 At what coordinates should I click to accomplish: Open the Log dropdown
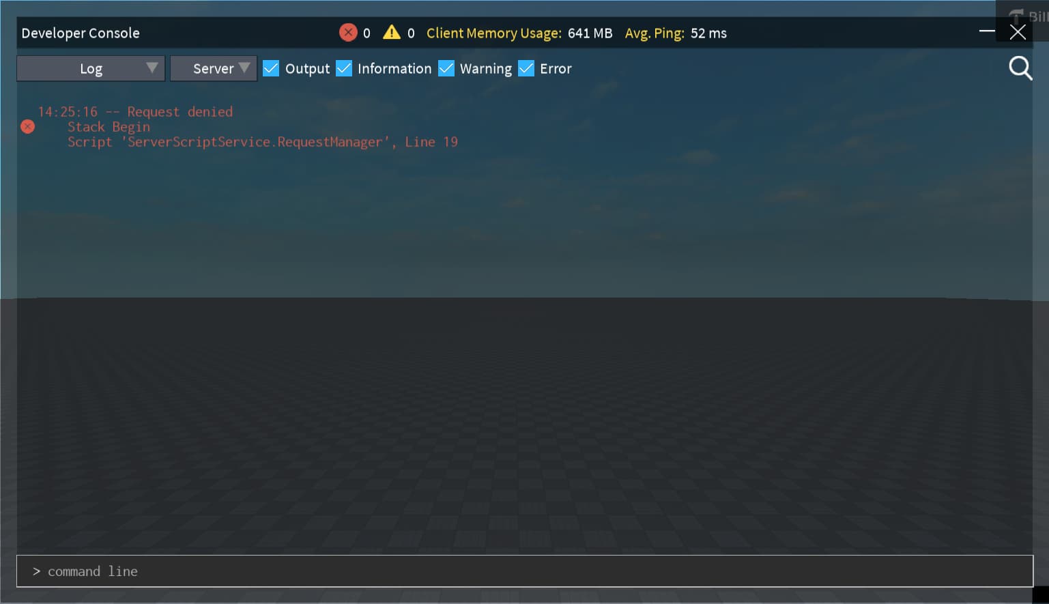(90, 68)
